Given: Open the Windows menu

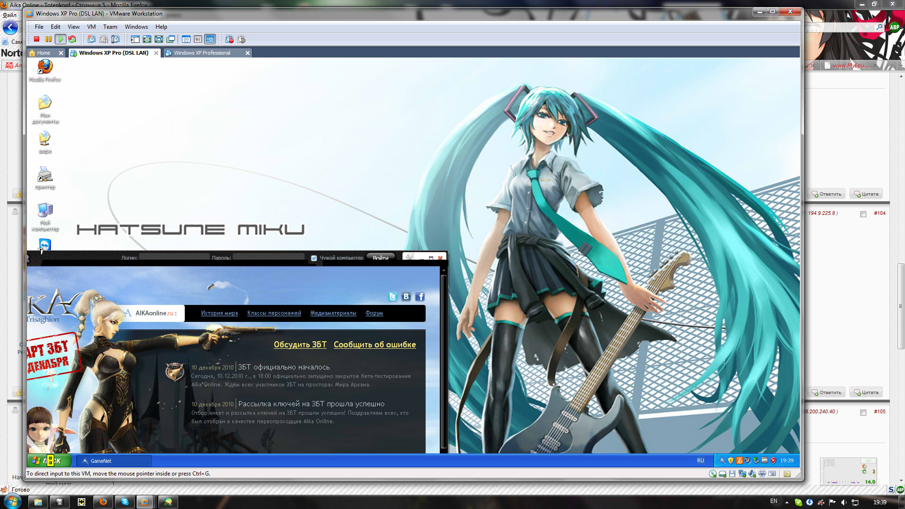Looking at the screenshot, I should click(x=136, y=27).
